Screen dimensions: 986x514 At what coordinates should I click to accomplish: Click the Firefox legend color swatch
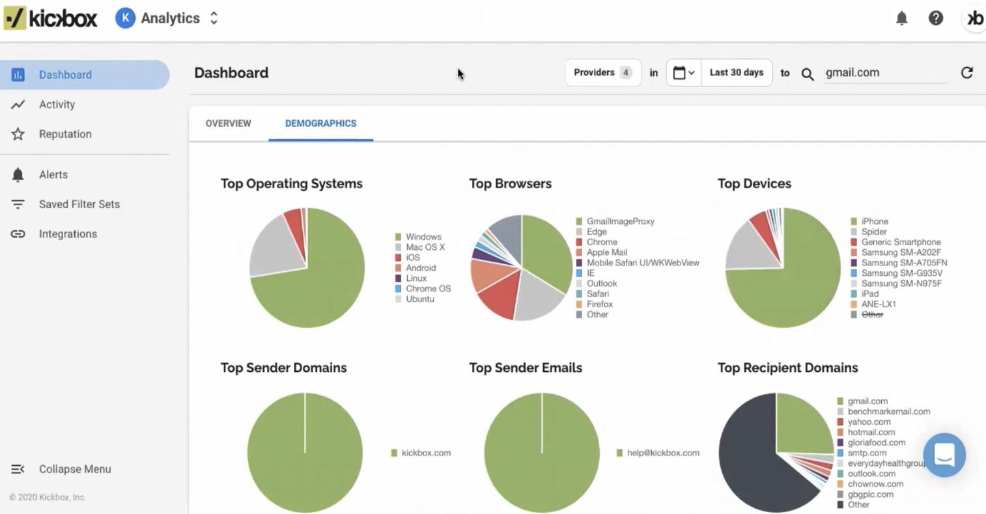[579, 304]
